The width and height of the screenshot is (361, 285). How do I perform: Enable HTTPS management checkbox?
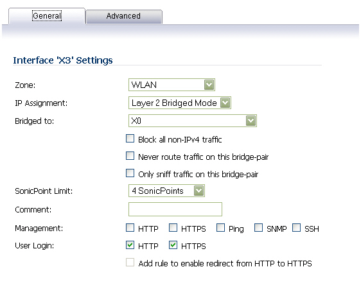click(x=173, y=228)
